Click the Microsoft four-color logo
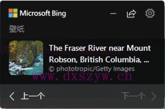165x109 pixels. pos(13,13)
